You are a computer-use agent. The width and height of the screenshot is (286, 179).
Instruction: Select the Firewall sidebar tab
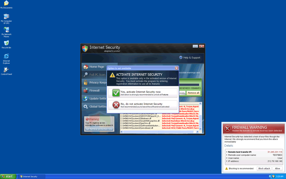94,90
